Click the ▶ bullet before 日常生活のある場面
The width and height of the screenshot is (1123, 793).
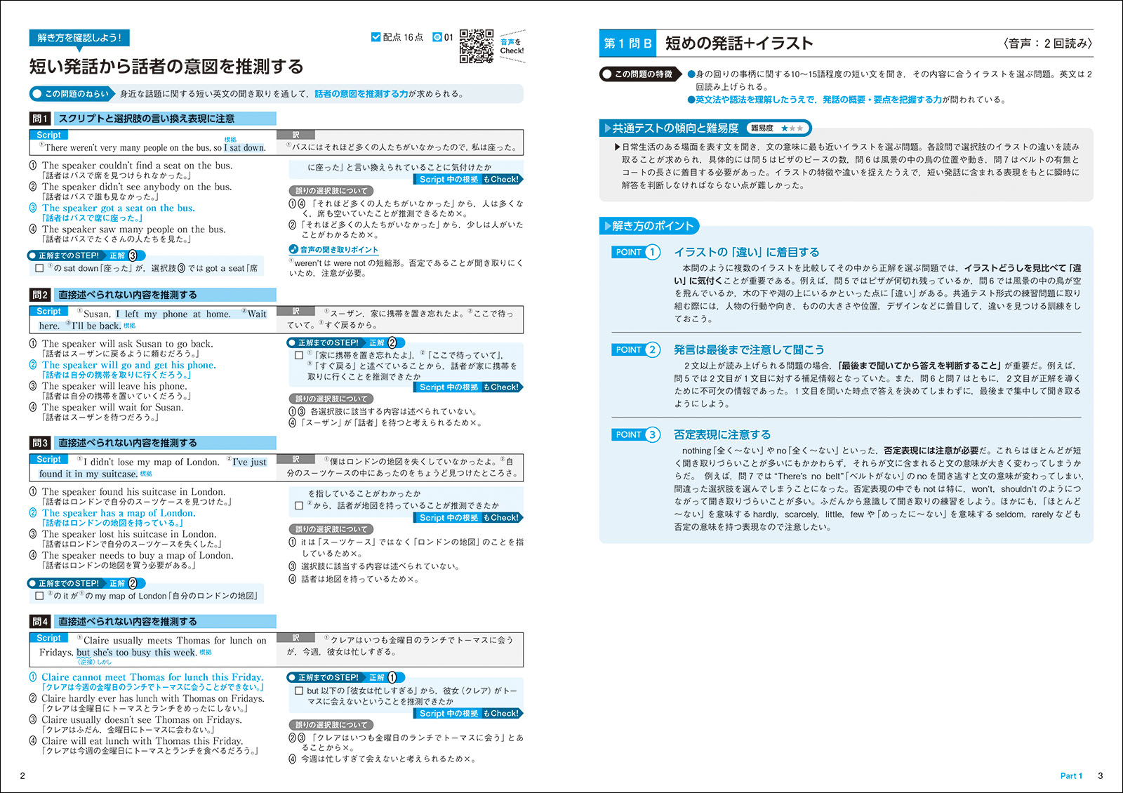click(x=617, y=147)
